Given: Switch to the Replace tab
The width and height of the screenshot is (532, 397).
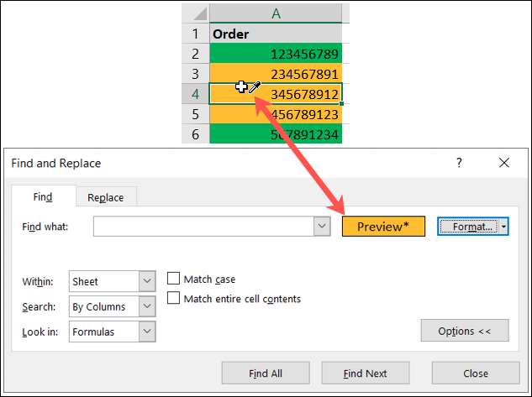Looking at the screenshot, I should pyautogui.click(x=106, y=197).
